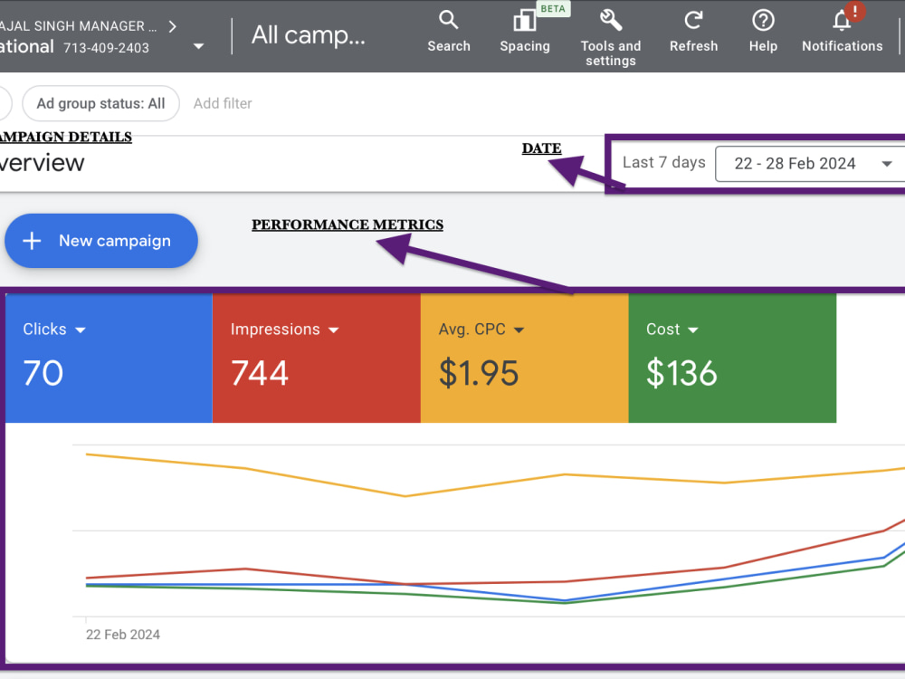Click the green Cost scorecard tile

coord(732,358)
